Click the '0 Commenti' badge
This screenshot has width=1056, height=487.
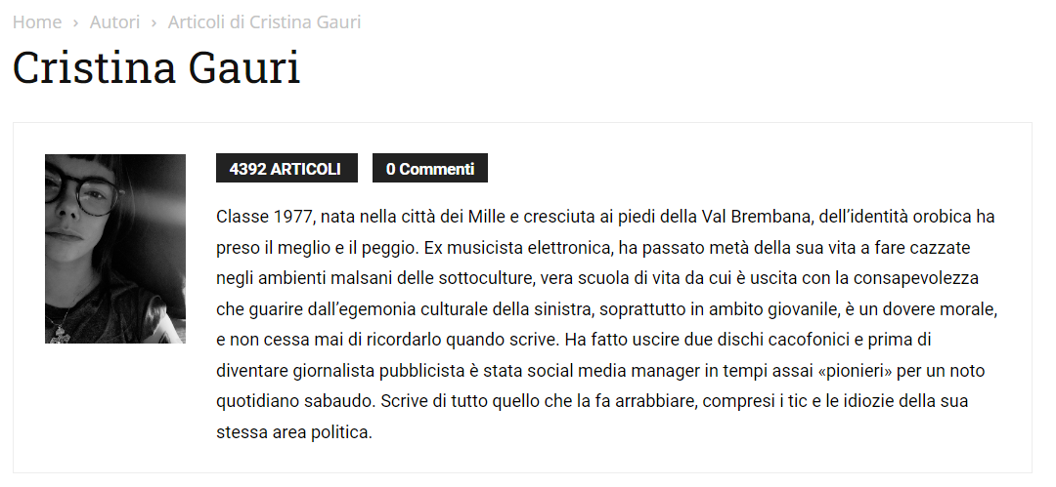click(x=429, y=169)
